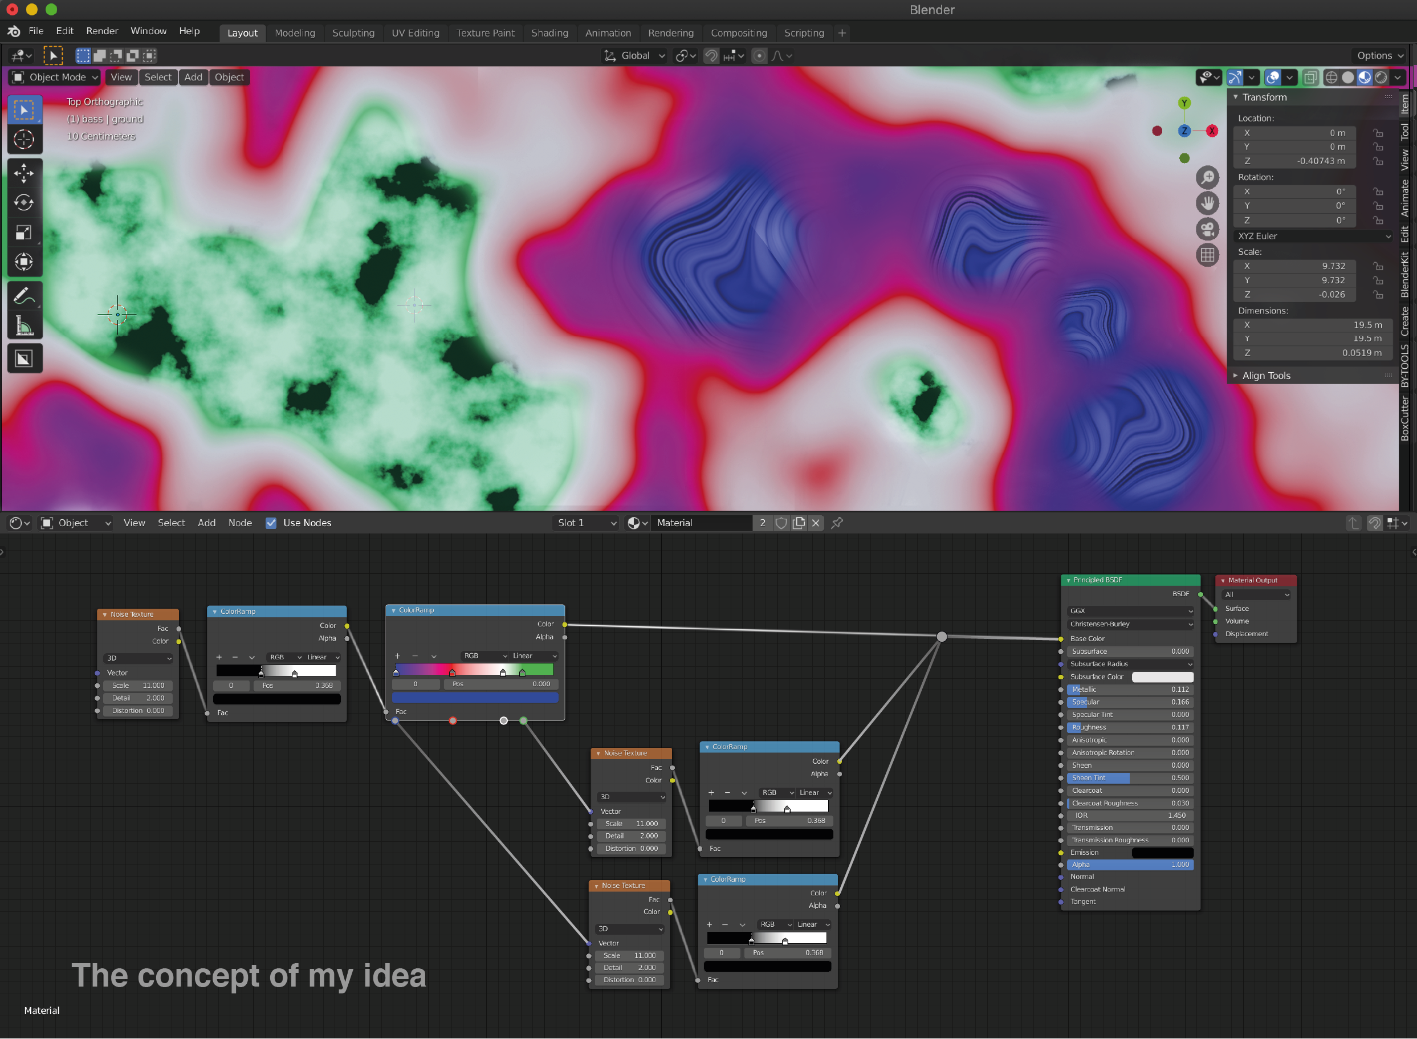Uncheck the Use Nodes checkbox
The height and width of the screenshot is (1039, 1417).
[271, 523]
